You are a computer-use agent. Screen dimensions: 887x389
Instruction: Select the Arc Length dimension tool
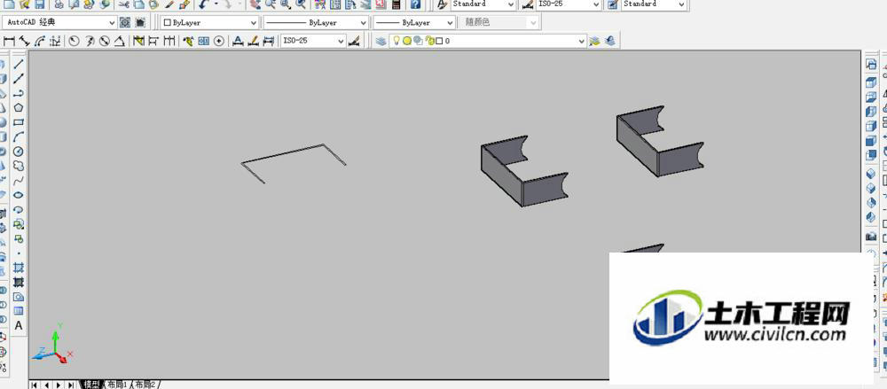[40, 41]
